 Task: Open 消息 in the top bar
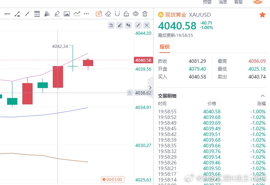point(223,2)
